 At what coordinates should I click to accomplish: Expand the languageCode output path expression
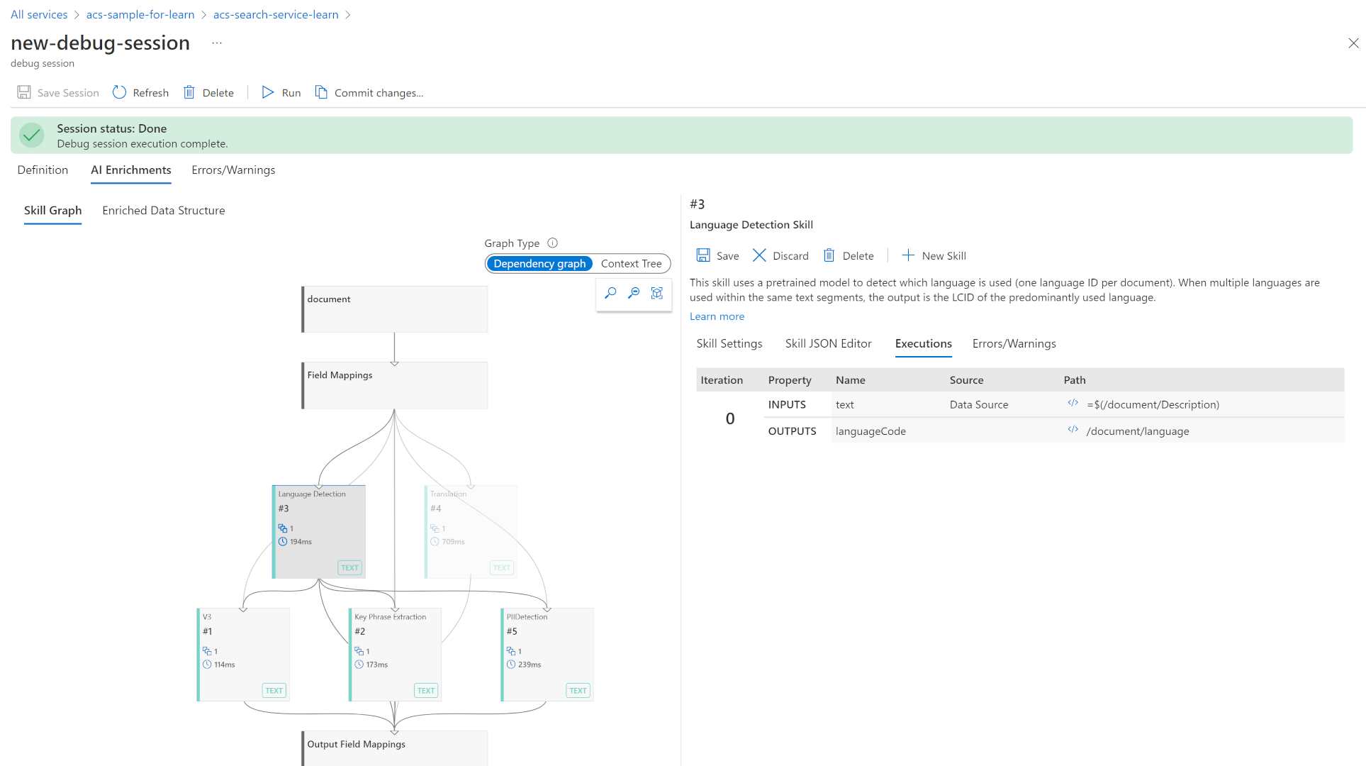click(x=1073, y=429)
